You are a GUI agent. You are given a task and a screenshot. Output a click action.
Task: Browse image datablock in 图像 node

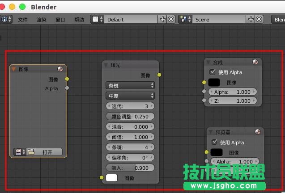20,152
